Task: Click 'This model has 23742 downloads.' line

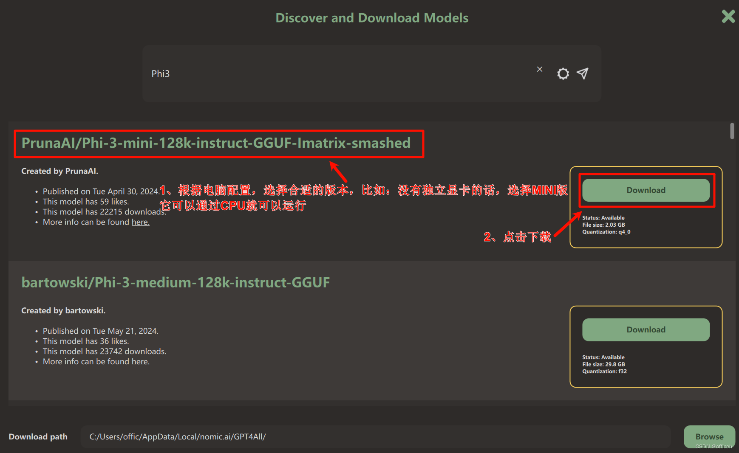Action: 105,352
